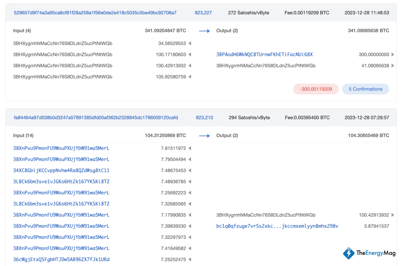
Task: Expand the Input (4) section header
Action: [x=22, y=31]
